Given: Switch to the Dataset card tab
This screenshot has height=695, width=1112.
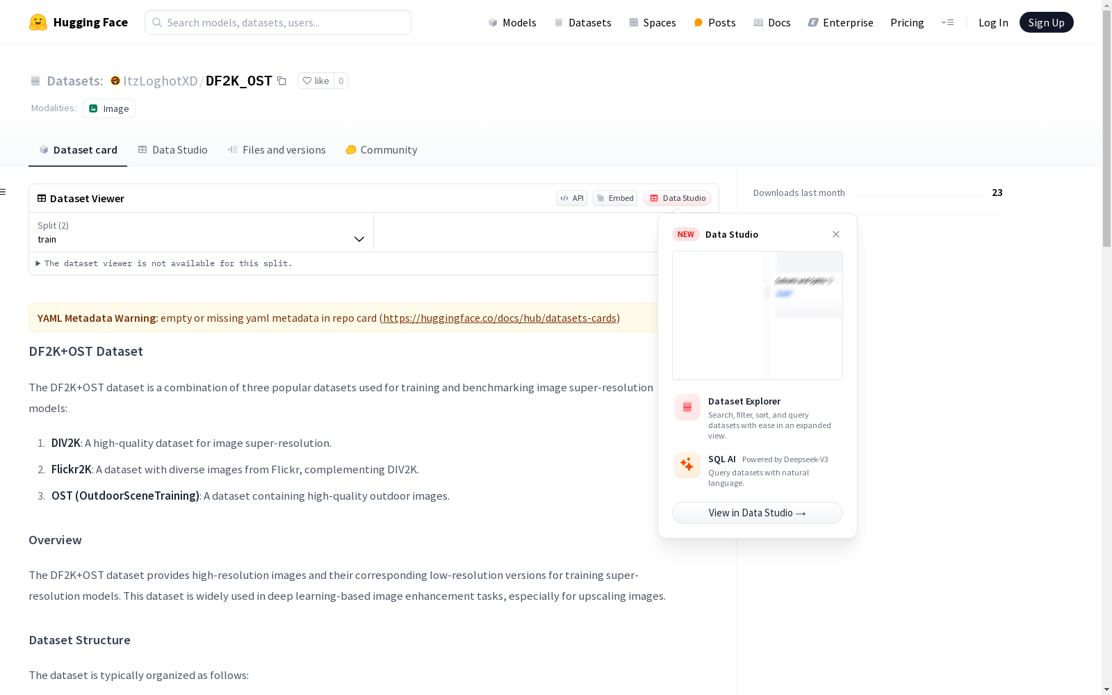Looking at the screenshot, I should tap(78, 150).
